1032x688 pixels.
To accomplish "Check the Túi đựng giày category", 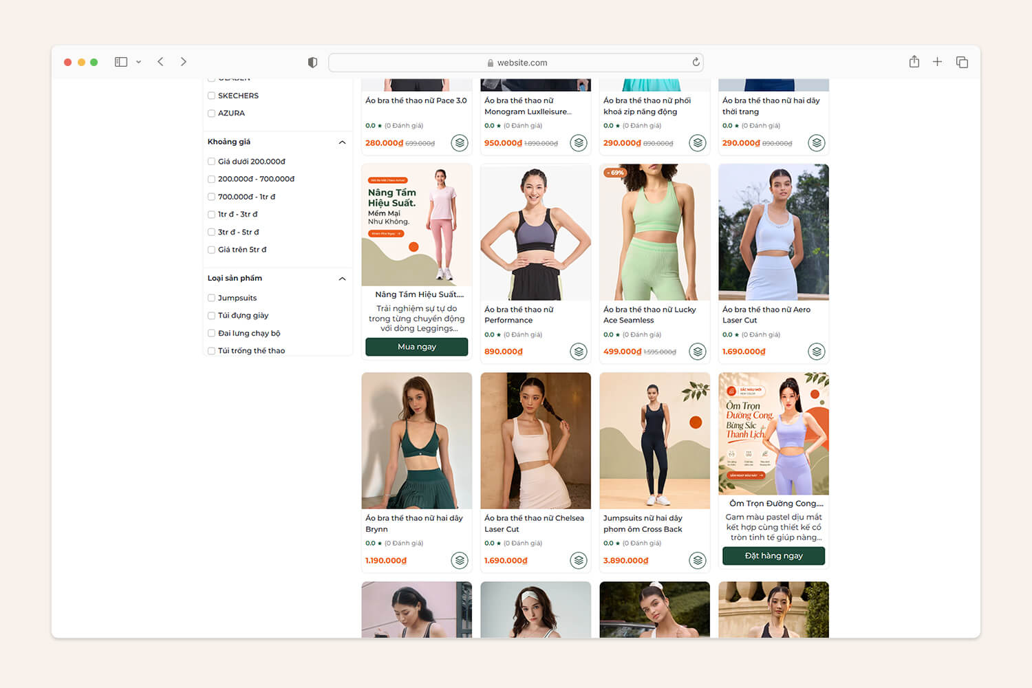I will 211,316.
